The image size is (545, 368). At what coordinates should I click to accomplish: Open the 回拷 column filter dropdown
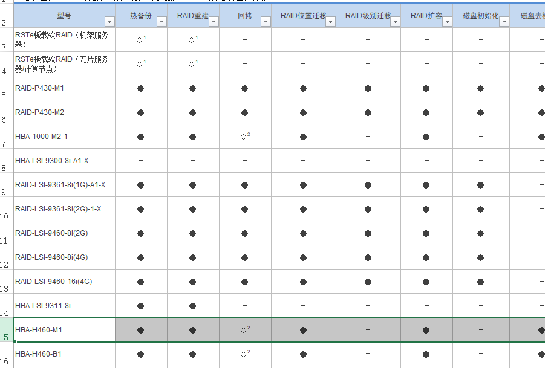(266, 22)
